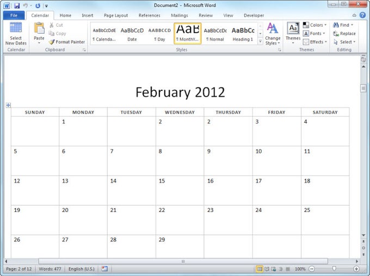
Task: Apply the Calendar text style
Action: pos(104,34)
